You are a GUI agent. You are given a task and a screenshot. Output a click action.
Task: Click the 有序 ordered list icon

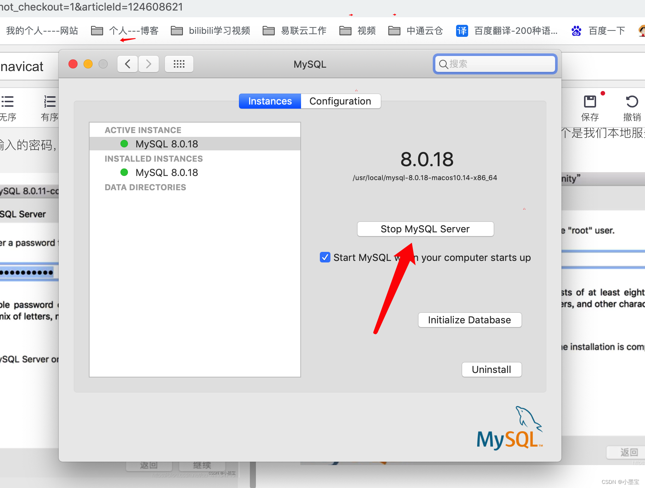tap(50, 102)
